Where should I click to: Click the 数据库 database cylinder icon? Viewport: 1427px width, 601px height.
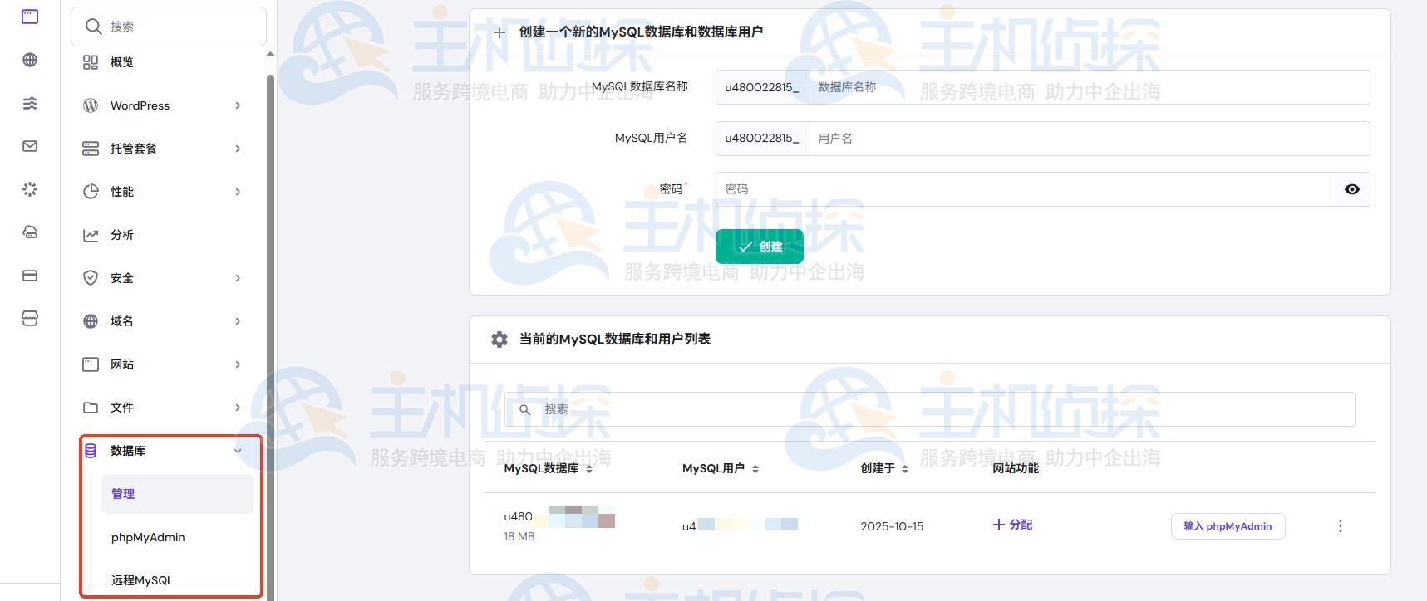pyautogui.click(x=91, y=451)
